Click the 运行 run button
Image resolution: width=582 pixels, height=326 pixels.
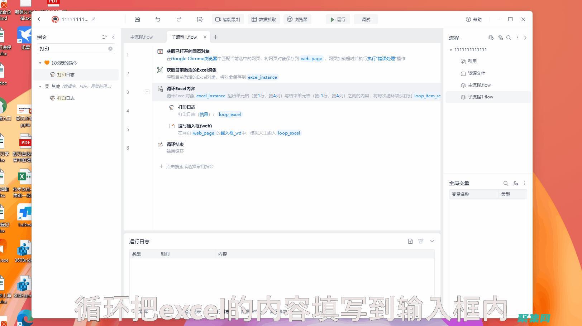click(x=337, y=19)
